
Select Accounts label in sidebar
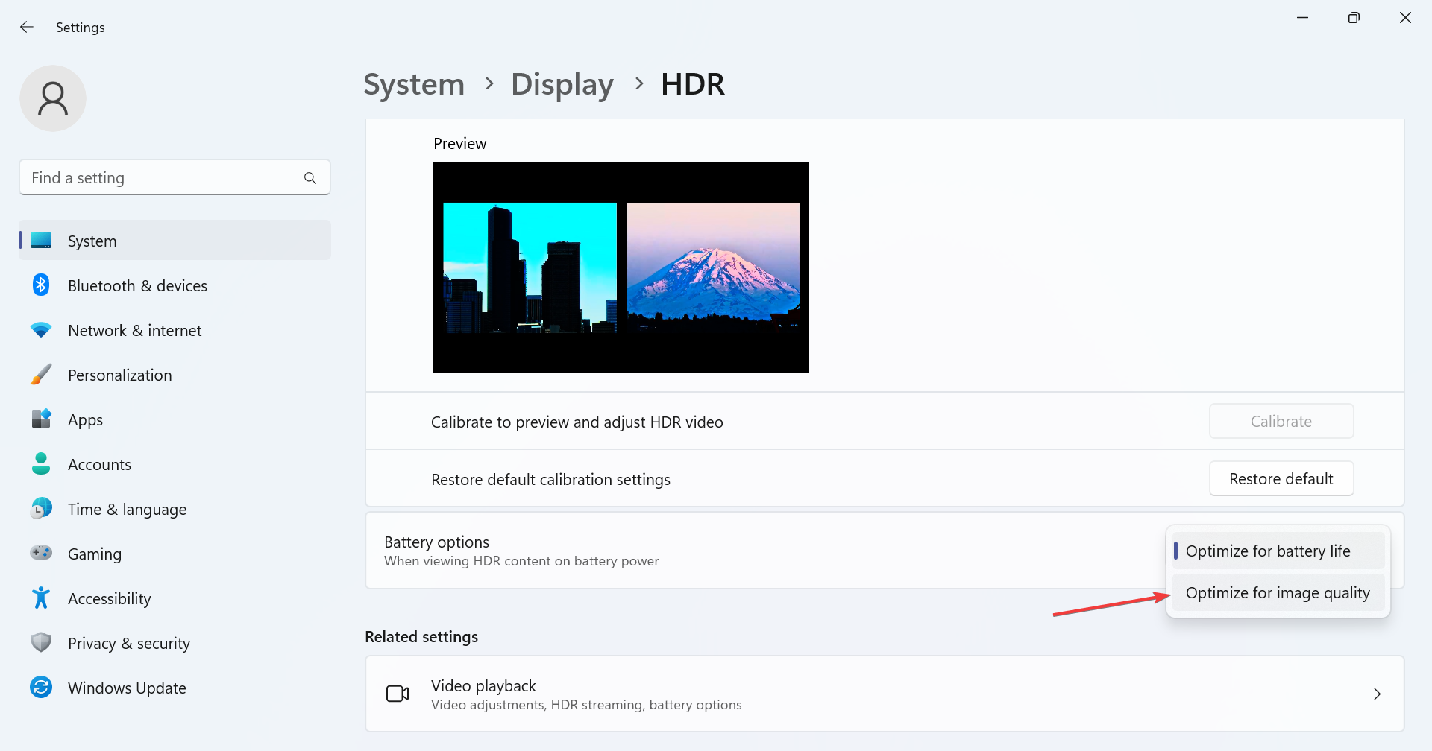point(99,465)
